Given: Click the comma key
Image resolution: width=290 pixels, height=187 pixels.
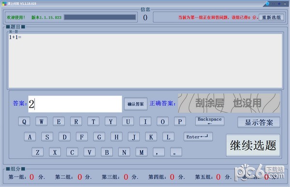Looking at the screenshot, I should [x=159, y=152].
